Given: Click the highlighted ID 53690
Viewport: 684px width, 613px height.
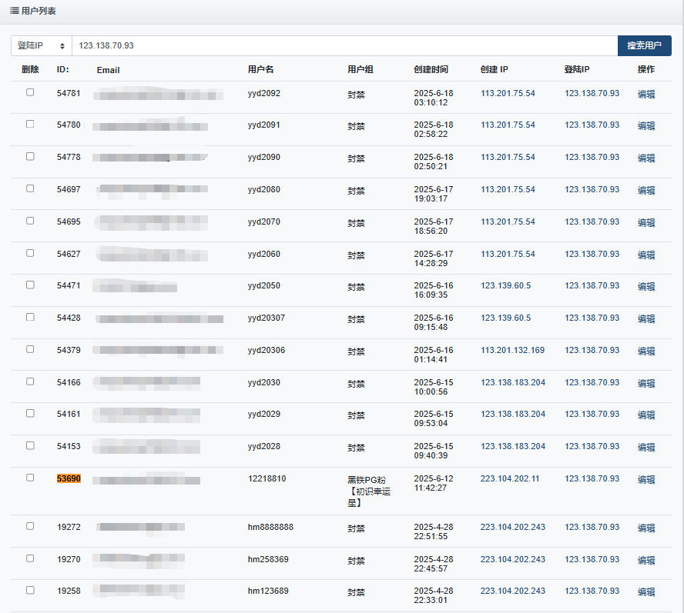Looking at the screenshot, I should pyautogui.click(x=69, y=478).
